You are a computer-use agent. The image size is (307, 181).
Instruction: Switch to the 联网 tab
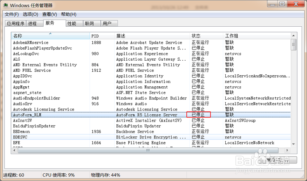point(92,24)
